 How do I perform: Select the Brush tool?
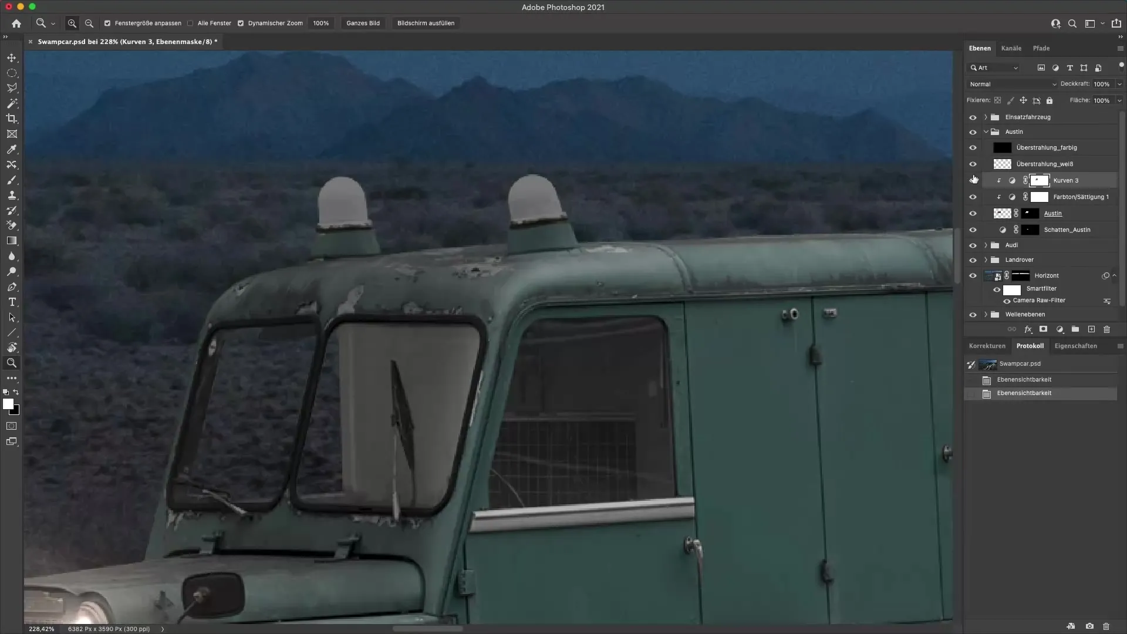tap(12, 180)
